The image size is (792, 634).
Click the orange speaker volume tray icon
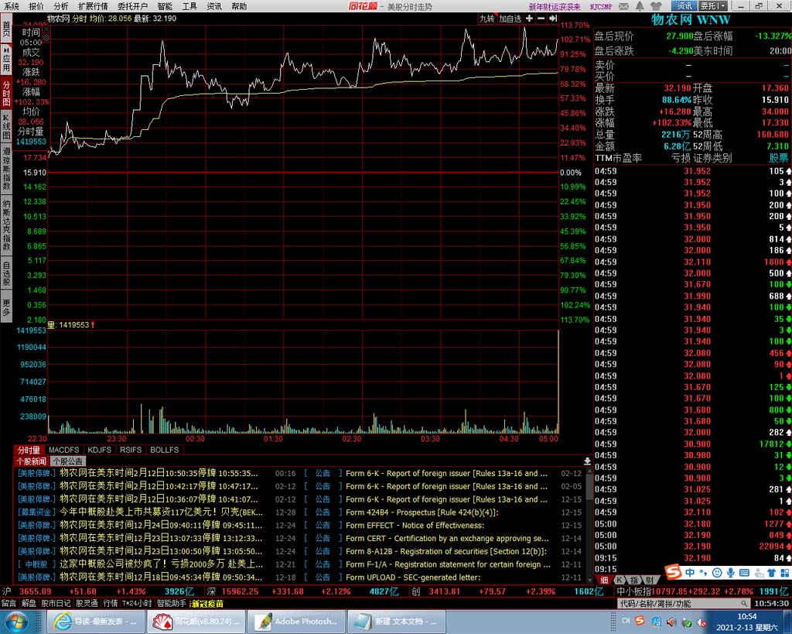(x=671, y=622)
